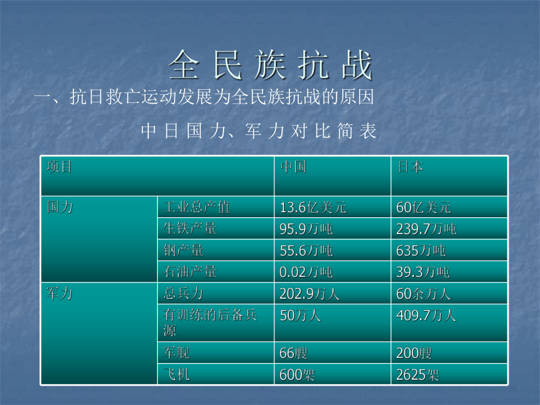
Task: Click the table caption 中日国力、军力对比简表
Action: pyautogui.click(x=259, y=131)
